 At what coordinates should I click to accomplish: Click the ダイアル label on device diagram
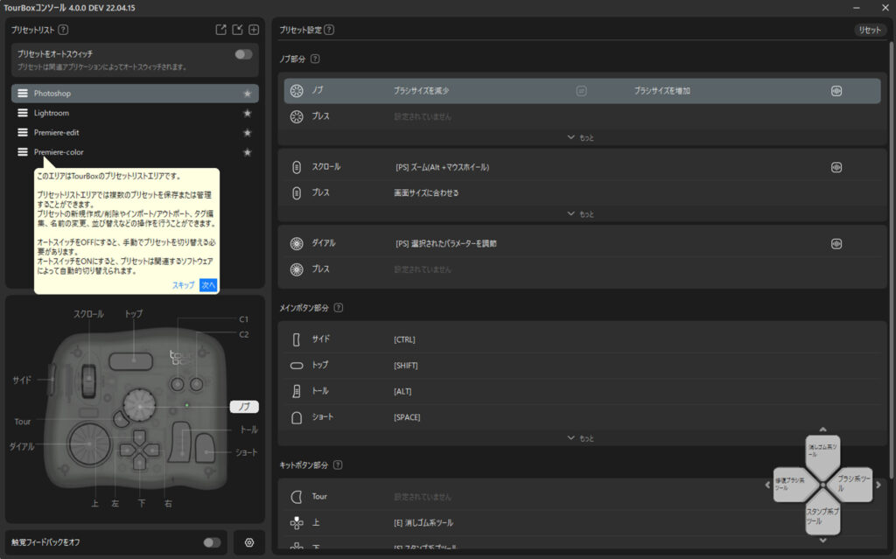click(22, 446)
